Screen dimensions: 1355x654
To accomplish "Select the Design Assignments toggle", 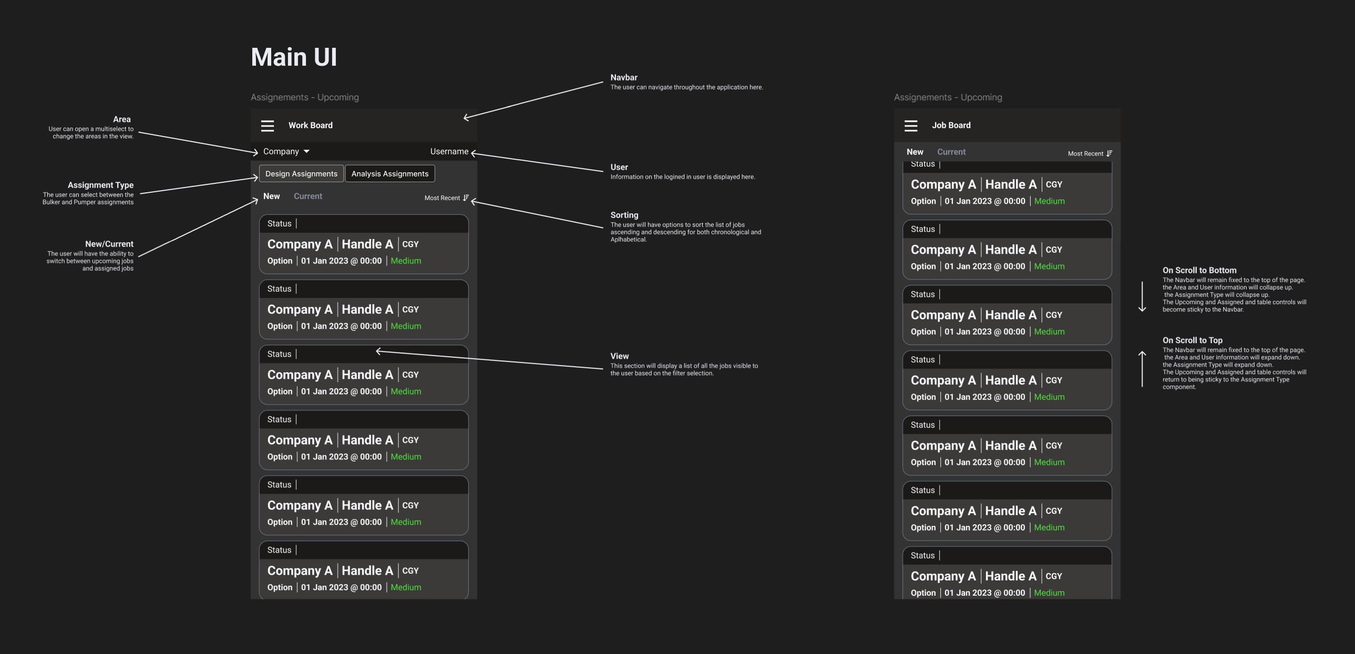I will point(301,173).
